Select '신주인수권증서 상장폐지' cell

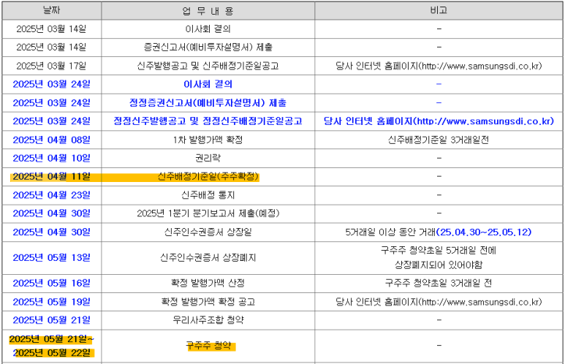coord(208,258)
